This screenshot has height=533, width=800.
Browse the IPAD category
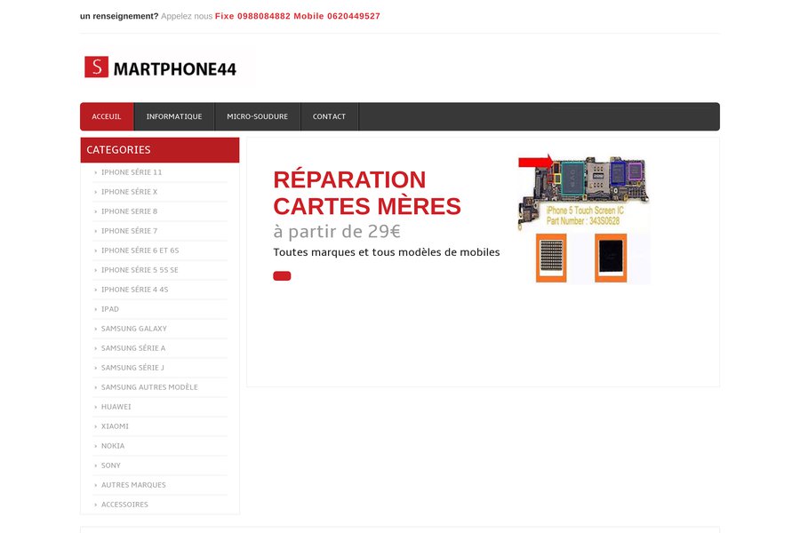(109, 309)
